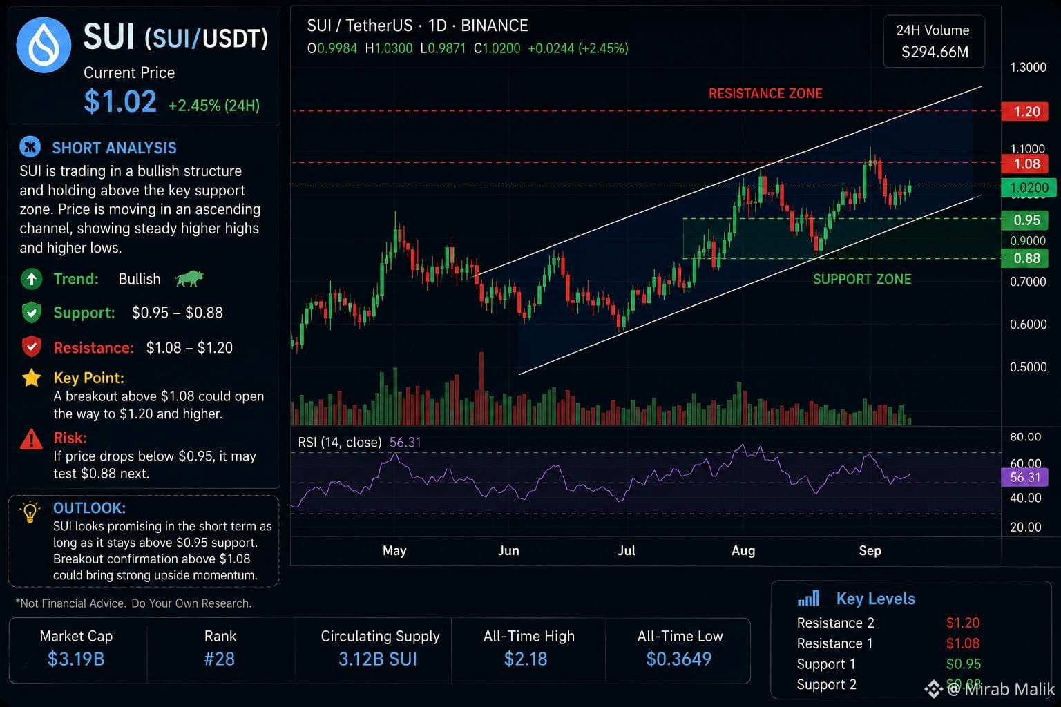Click the support range '$0.95 – $0.88'
The height and width of the screenshot is (707, 1061).
(178, 313)
